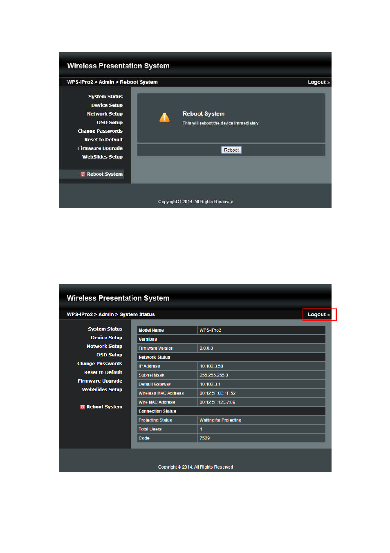
Task: Open WebSlides Setup in the bottom screenshot sidebar
Action: pyautogui.click(x=102, y=390)
